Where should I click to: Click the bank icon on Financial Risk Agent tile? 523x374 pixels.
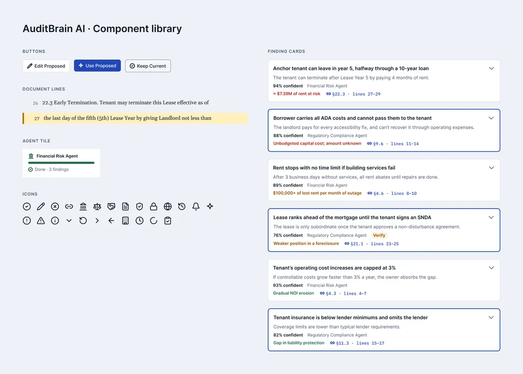click(31, 156)
